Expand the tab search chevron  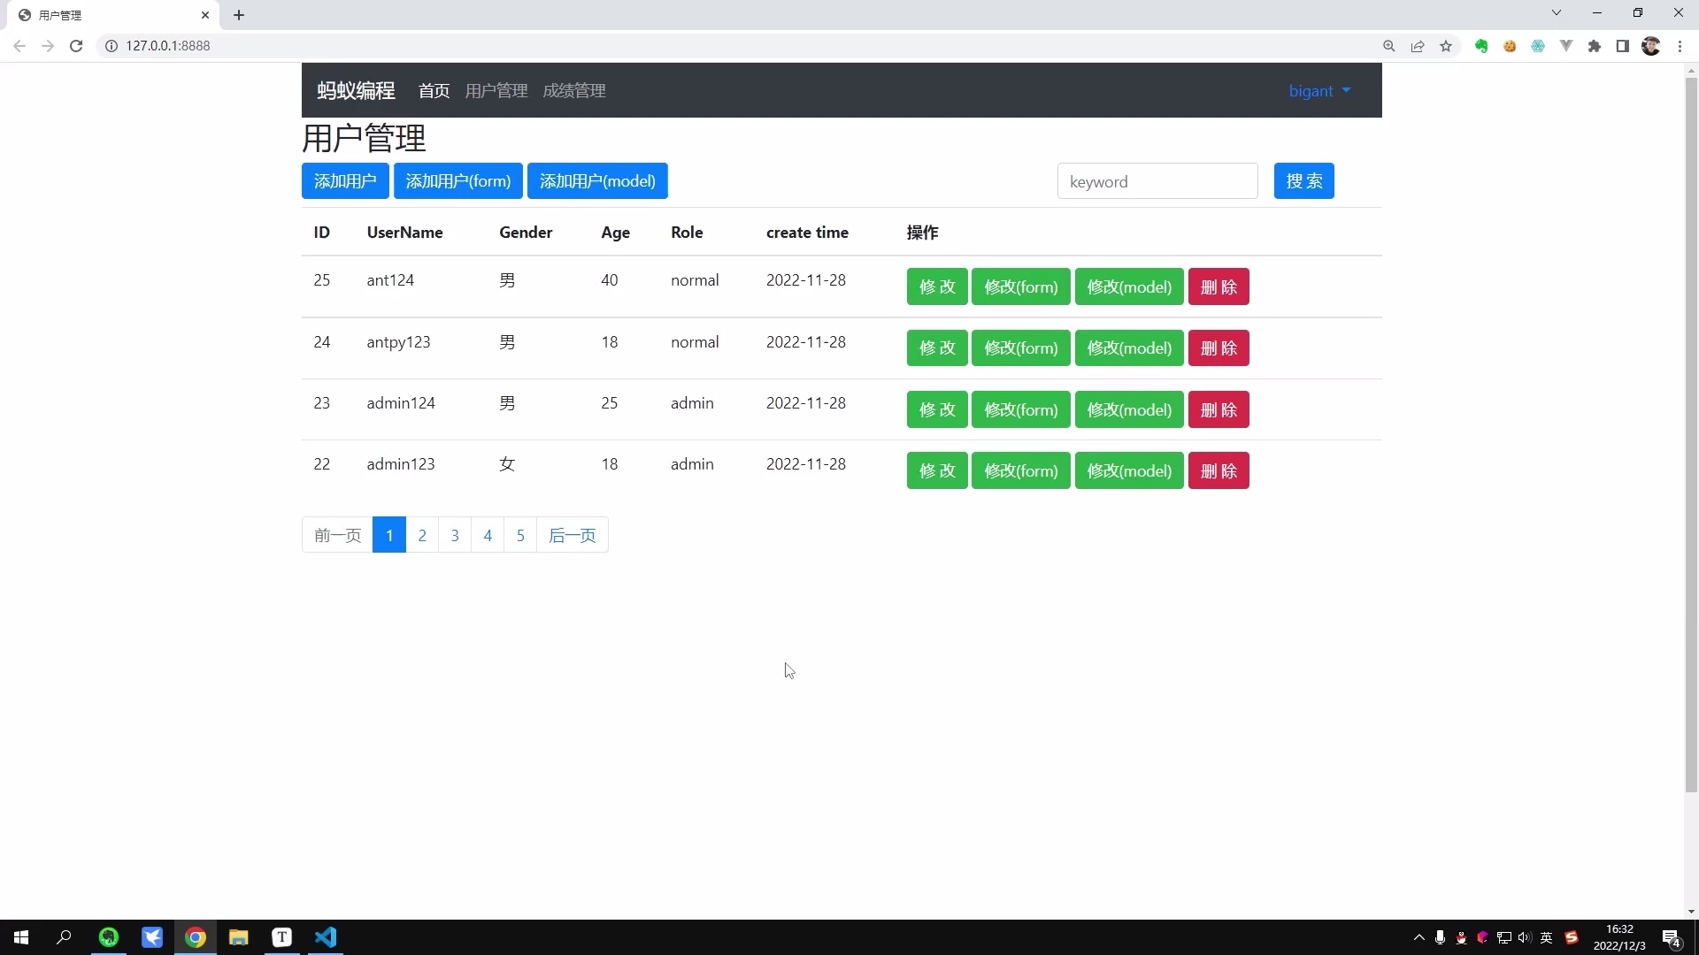click(x=1557, y=12)
